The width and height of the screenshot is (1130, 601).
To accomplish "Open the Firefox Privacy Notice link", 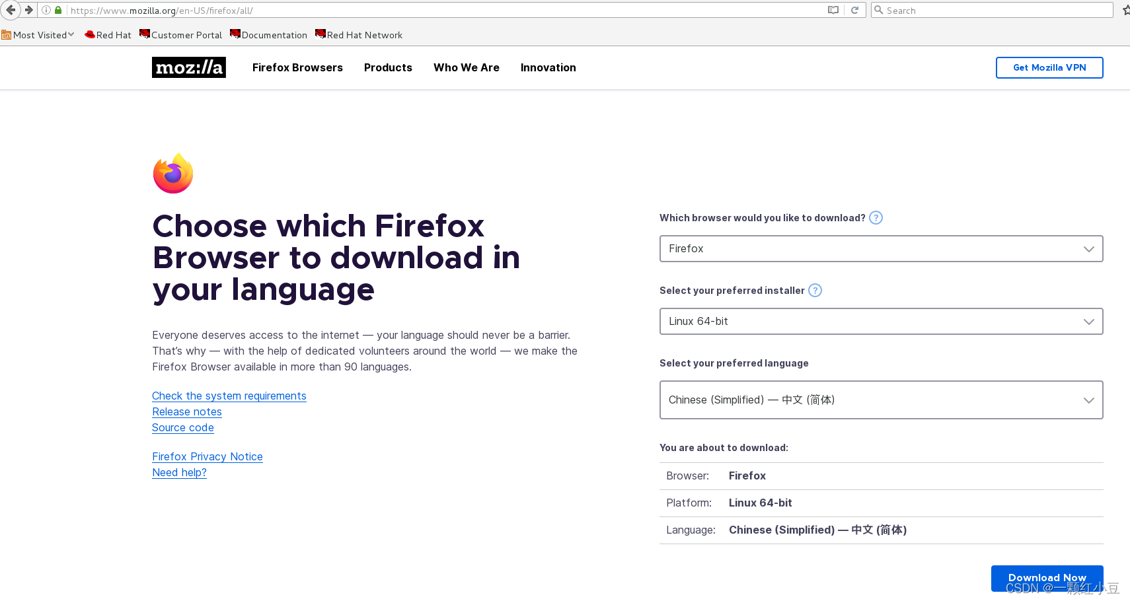I will tap(207, 456).
